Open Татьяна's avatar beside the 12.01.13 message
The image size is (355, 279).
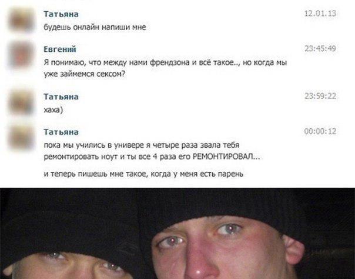coord(21,19)
